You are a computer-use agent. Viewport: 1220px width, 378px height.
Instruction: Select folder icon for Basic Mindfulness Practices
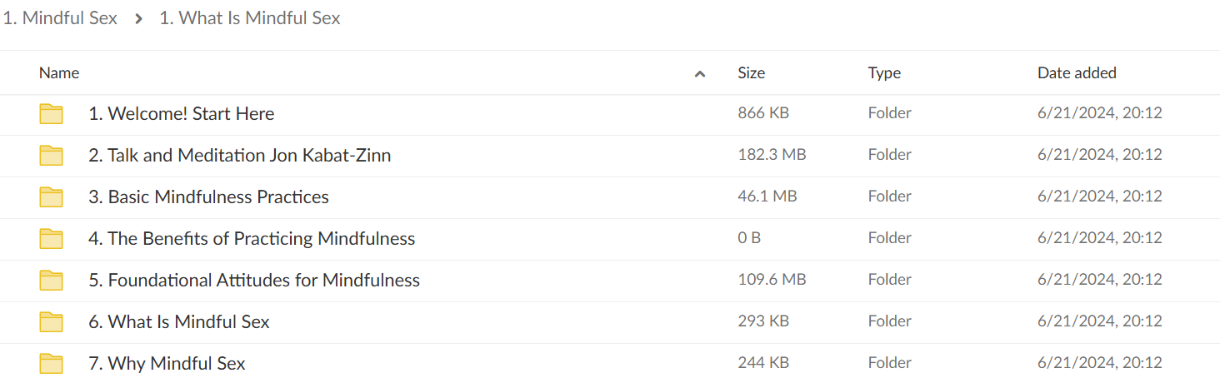(52, 197)
